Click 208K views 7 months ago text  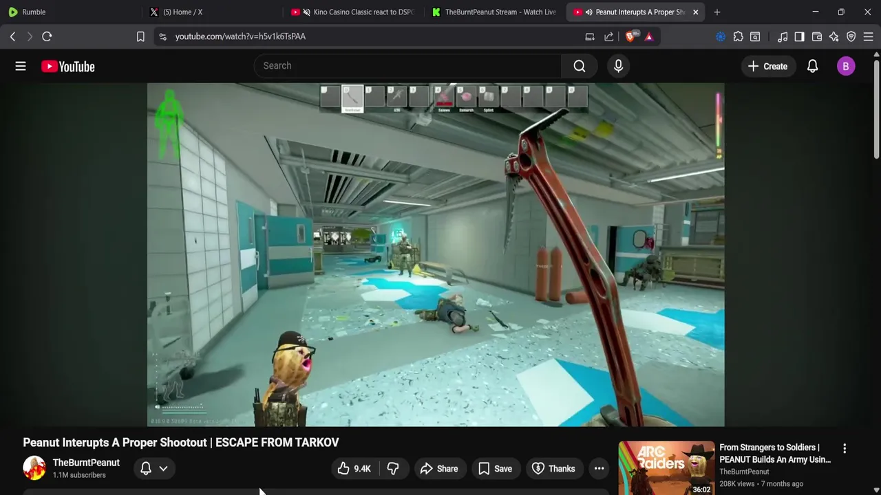coord(761,484)
